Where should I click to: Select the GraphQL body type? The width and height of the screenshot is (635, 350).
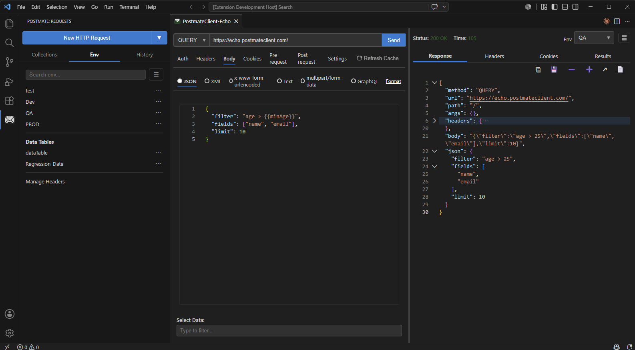pyautogui.click(x=364, y=81)
